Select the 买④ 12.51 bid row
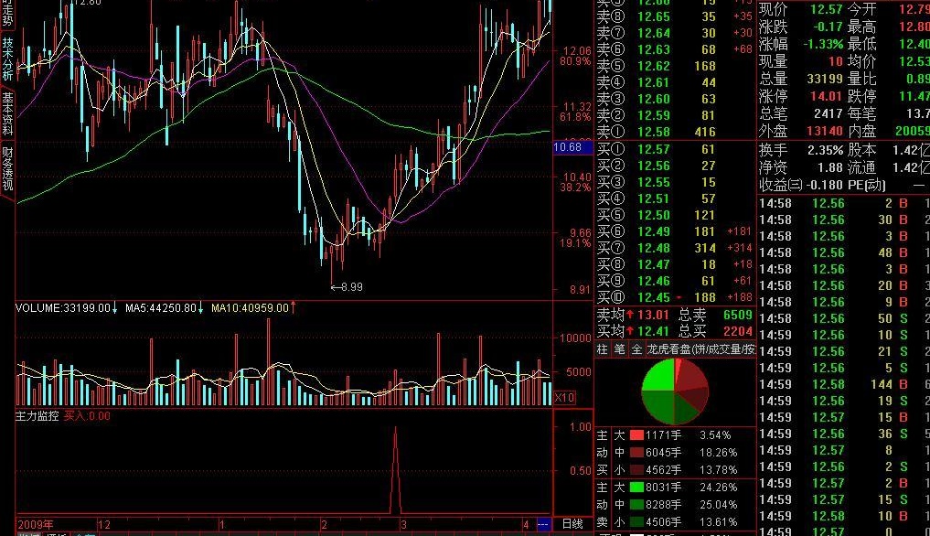This screenshot has height=536, width=930. coord(675,198)
